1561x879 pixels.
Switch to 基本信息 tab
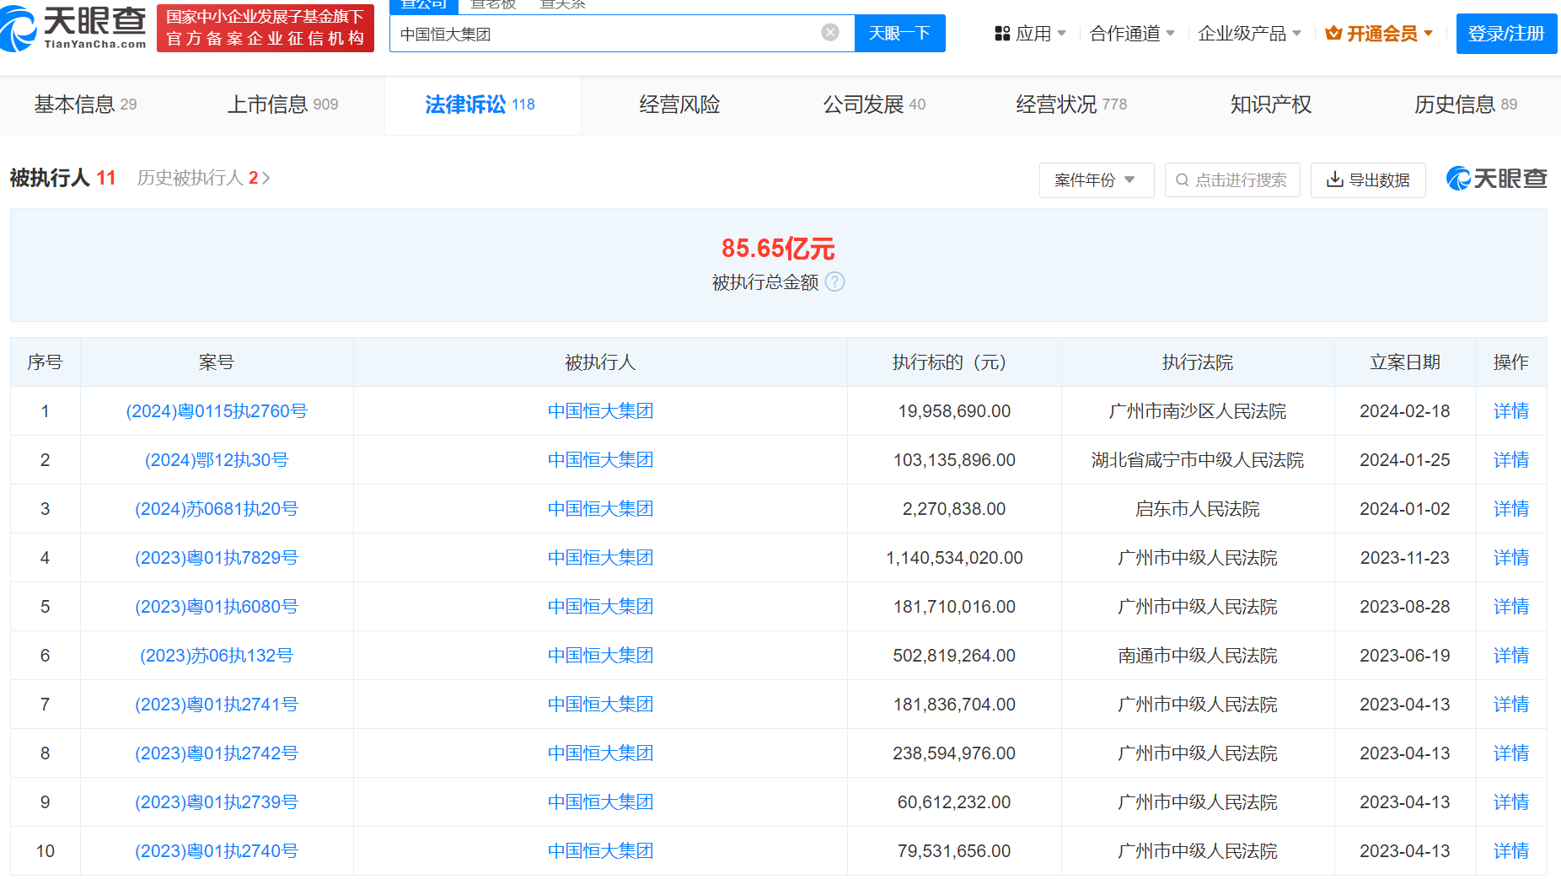pos(85,105)
